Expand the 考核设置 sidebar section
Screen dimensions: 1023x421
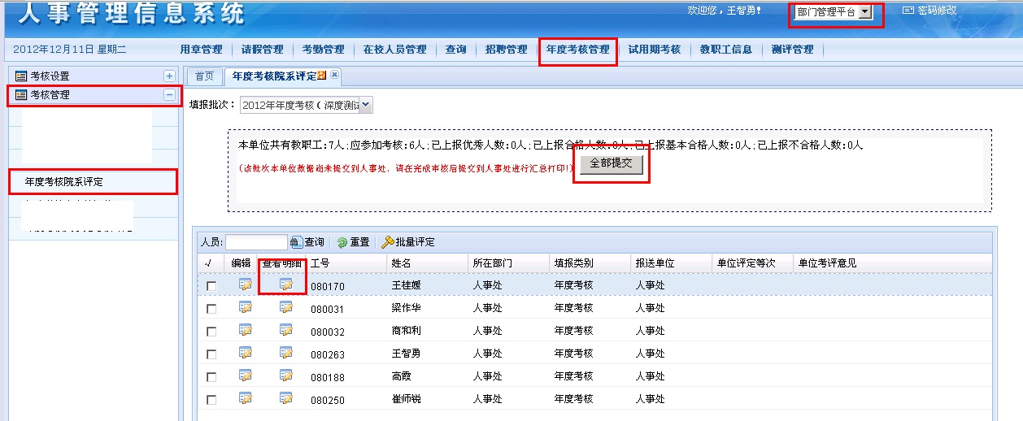pos(169,76)
